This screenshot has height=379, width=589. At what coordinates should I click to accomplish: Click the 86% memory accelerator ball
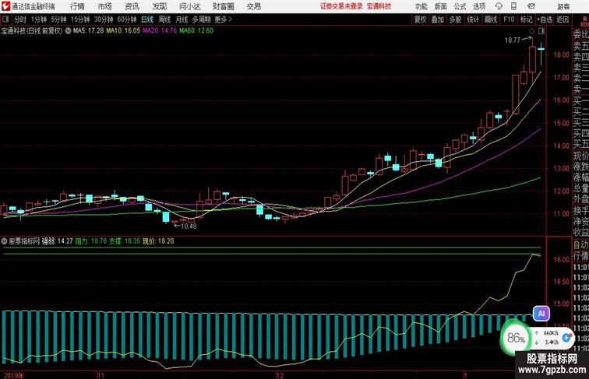coord(516,338)
